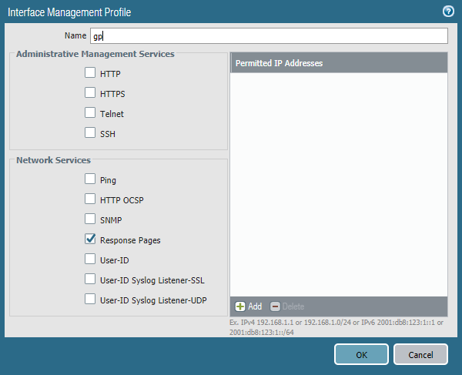This screenshot has width=462, height=375.
Task: Enable the HTTP management service checkbox
Action: click(x=91, y=74)
